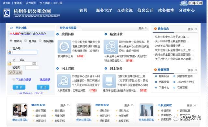Expand 更多 in 特色服务推荐 section
This screenshot has width=208, height=127.
pos(143,28)
